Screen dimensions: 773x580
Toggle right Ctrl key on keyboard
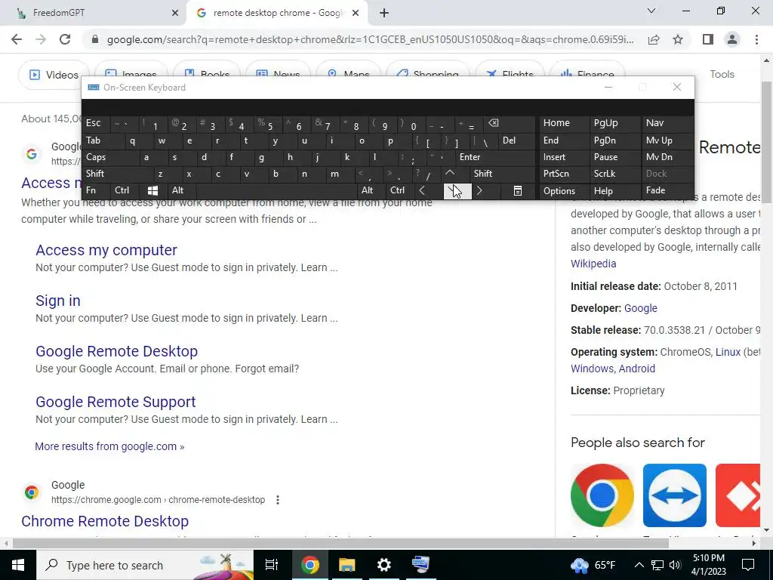400,190
